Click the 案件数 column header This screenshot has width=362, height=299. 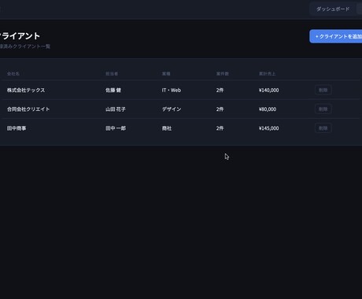[x=223, y=74]
